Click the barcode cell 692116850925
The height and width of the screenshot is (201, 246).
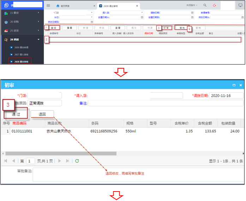click(x=104, y=131)
